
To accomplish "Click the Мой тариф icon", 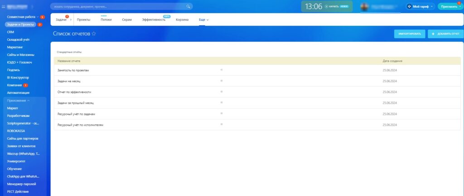I will pos(409,6).
